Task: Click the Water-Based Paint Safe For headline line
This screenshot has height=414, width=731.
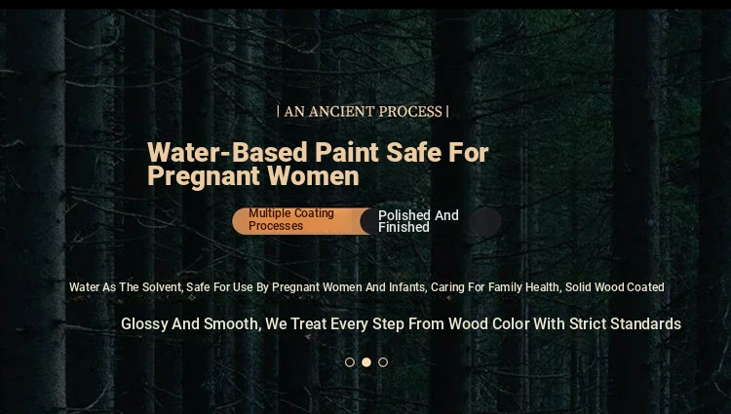Action: point(318,152)
